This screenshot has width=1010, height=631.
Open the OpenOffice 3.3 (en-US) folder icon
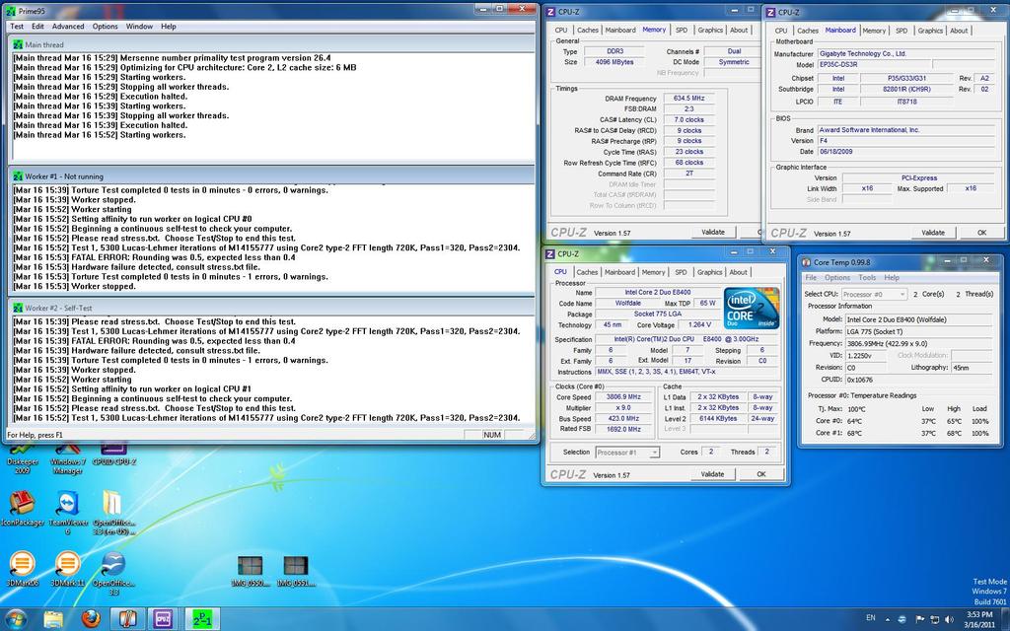pyautogui.click(x=113, y=513)
